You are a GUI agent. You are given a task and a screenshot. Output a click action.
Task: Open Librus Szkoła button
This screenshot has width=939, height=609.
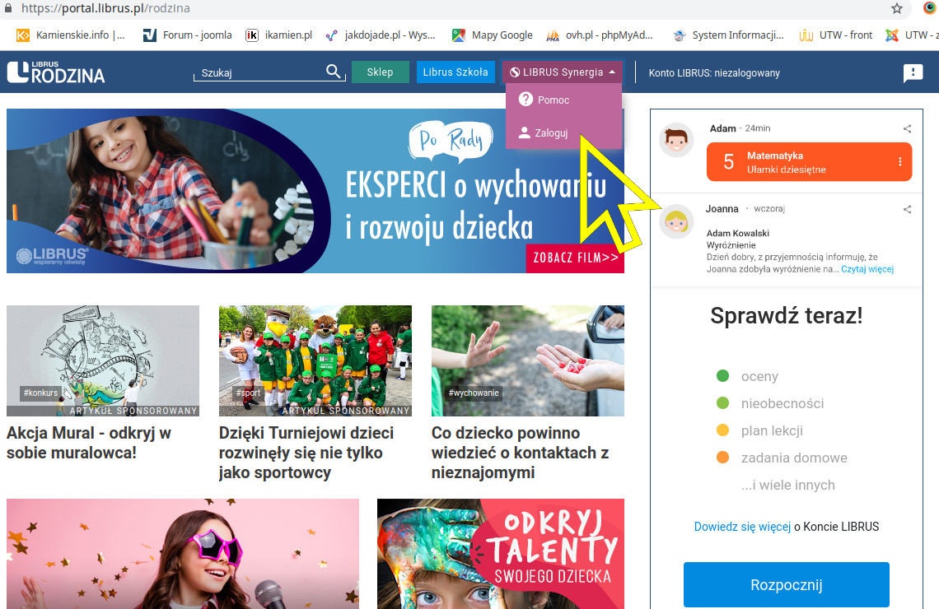455,72
